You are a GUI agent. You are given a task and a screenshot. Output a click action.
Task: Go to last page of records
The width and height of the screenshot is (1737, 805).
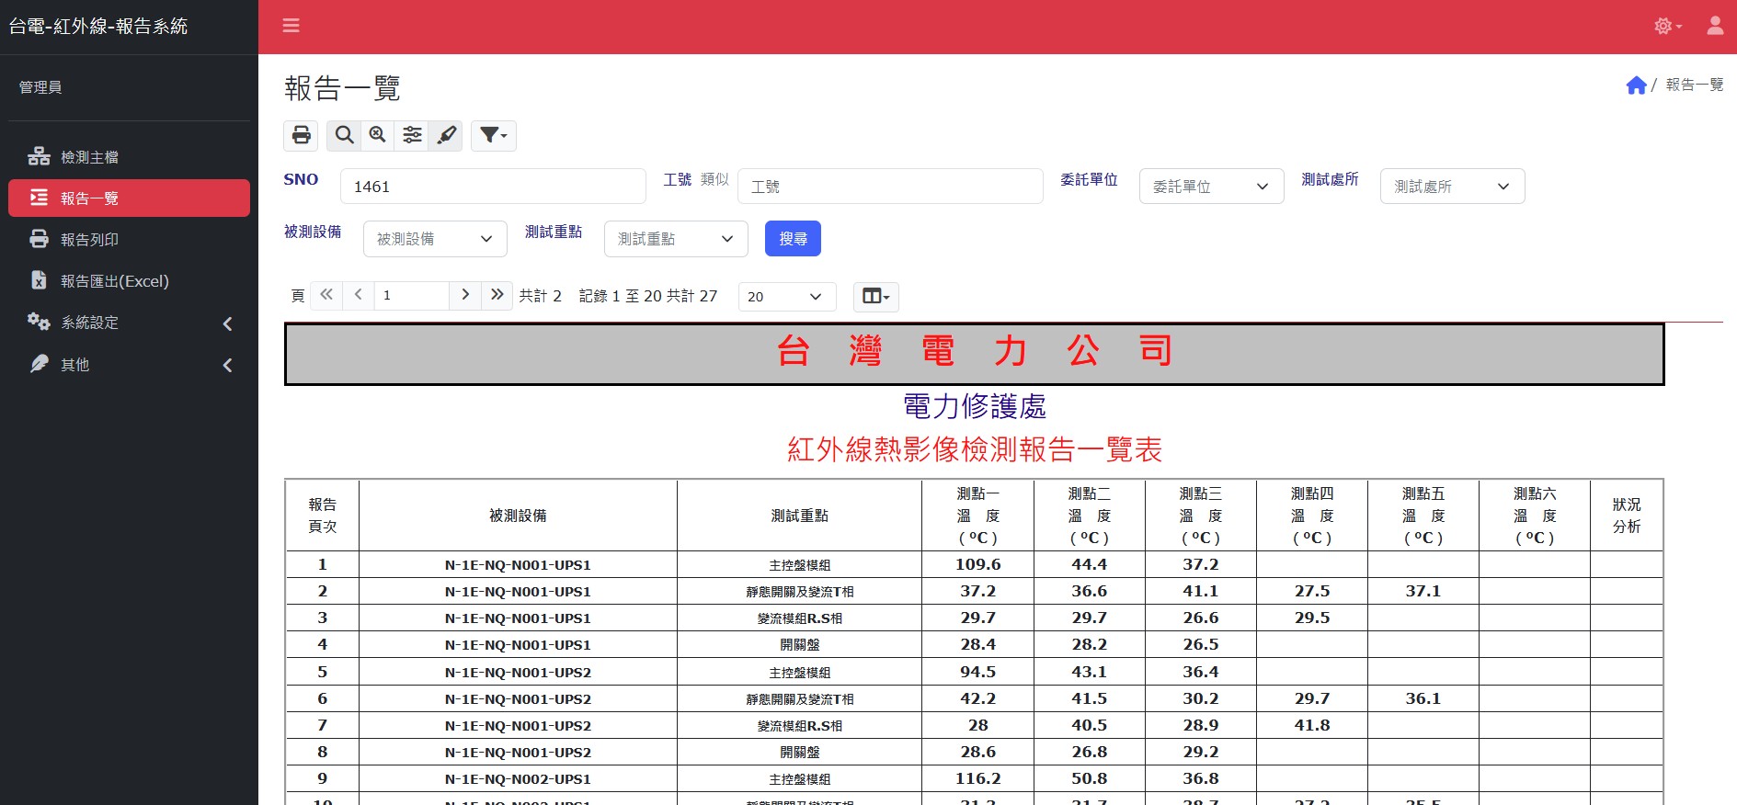(497, 295)
